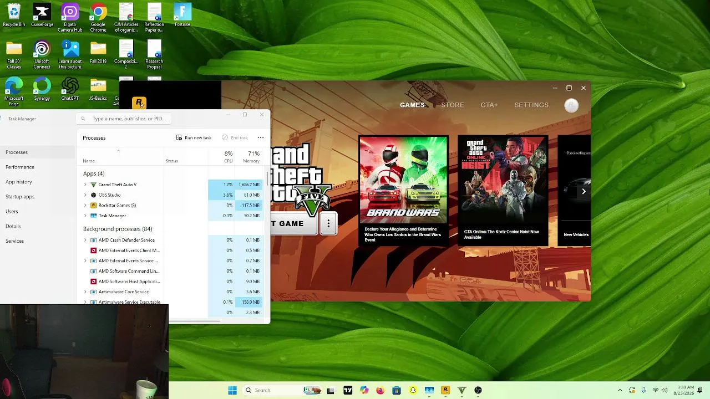Screen dimensions: 710x399
Task: Select the JS-Basics folder icon
Action: click(98, 89)
